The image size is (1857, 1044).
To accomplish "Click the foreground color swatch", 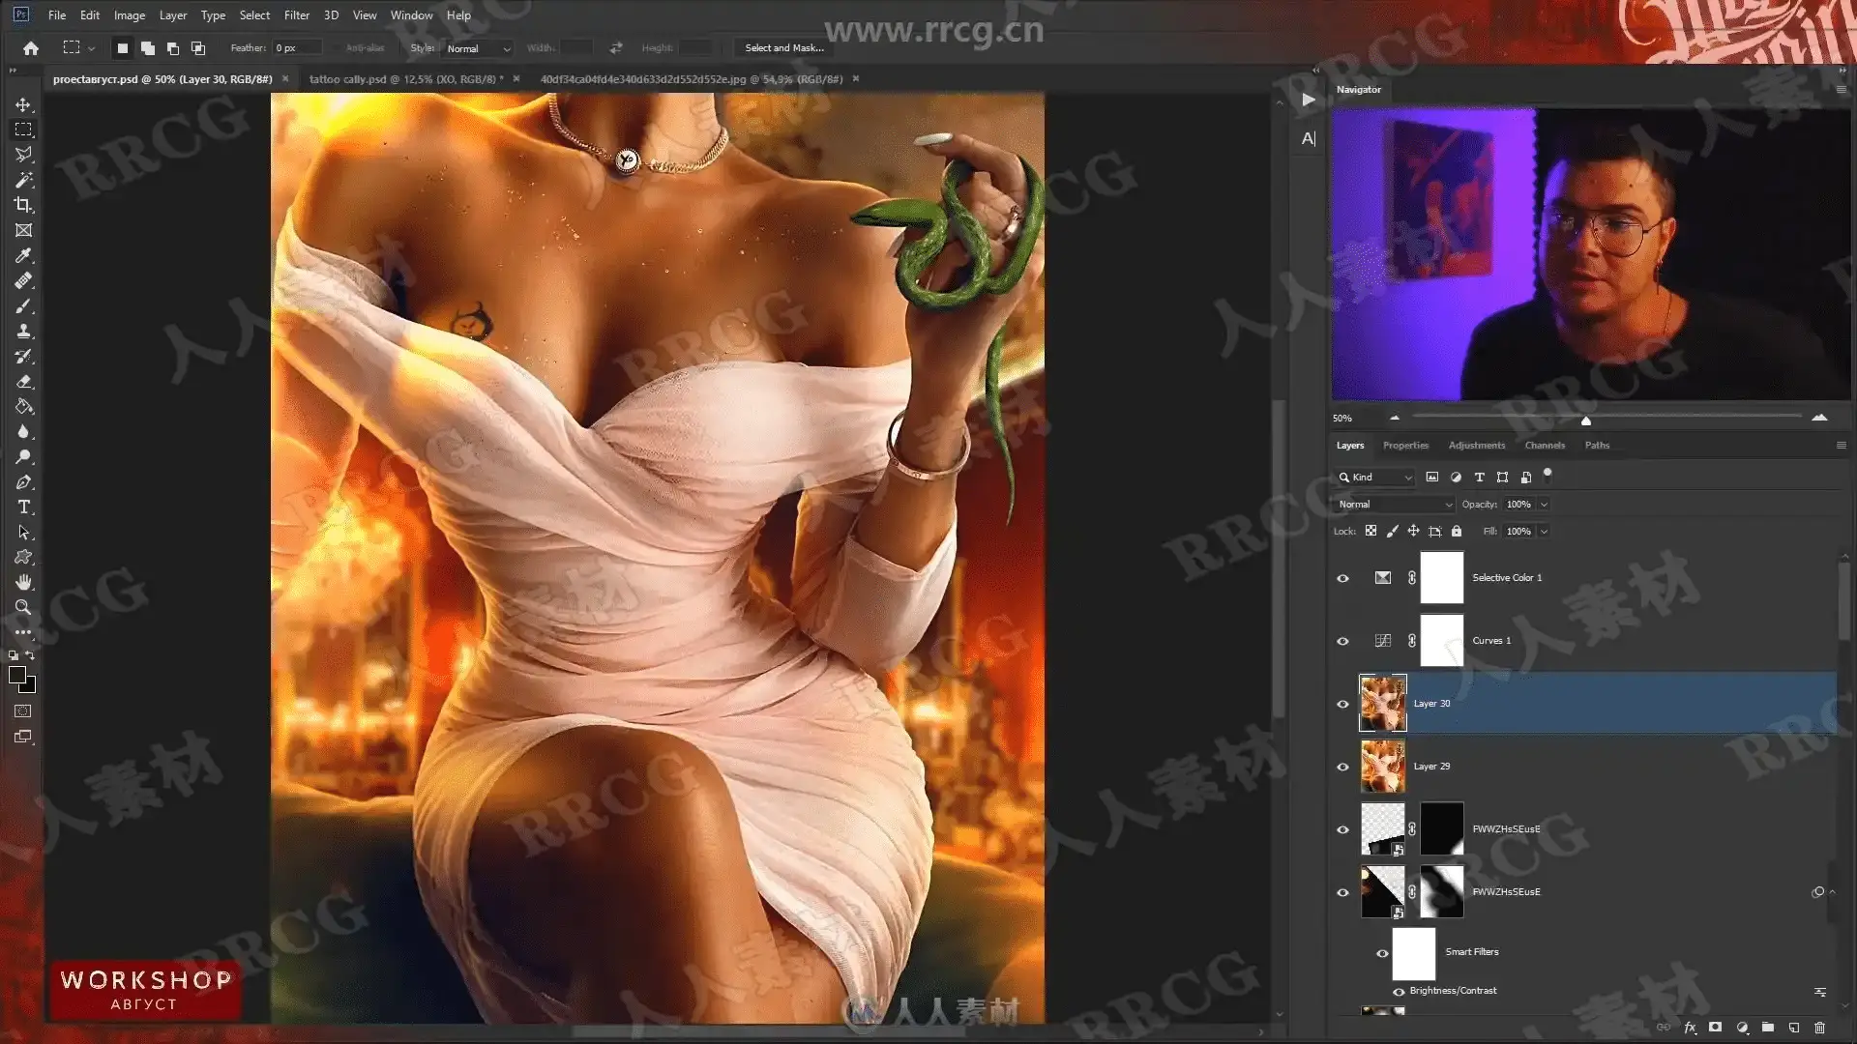I will click(x=17, y=675).
